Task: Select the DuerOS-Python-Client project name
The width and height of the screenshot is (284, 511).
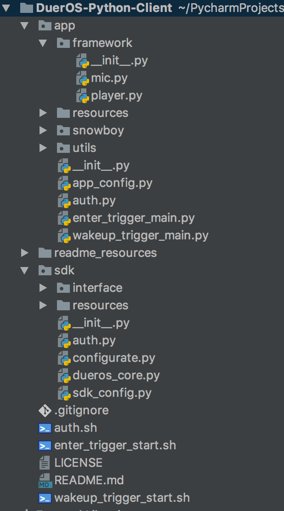Action: 104,8
